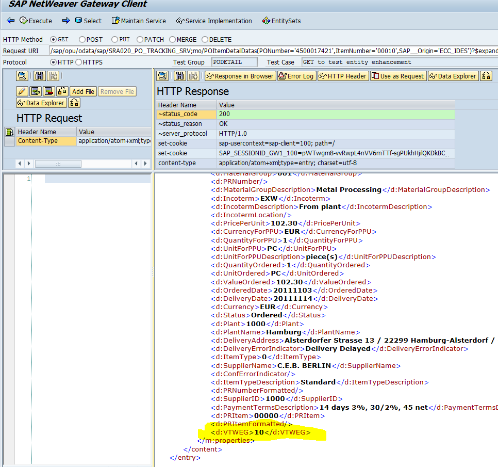Click Use as Request
Screen dimensions: 498x467
[399, 76]
